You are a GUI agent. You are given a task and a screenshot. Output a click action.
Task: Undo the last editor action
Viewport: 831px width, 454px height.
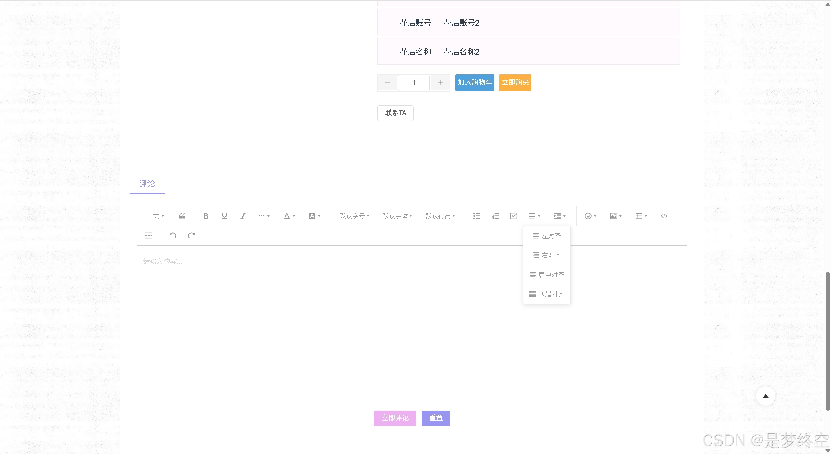[x=172, y=235]
